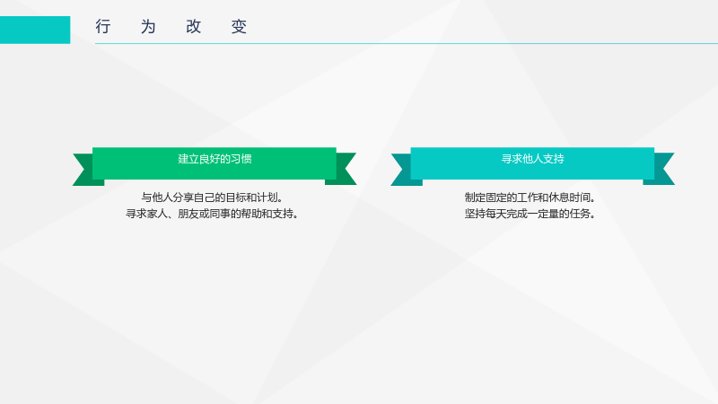Click the thin teal line under the title
This screenshot has width=718, height=404.
(x=407, y=43)
